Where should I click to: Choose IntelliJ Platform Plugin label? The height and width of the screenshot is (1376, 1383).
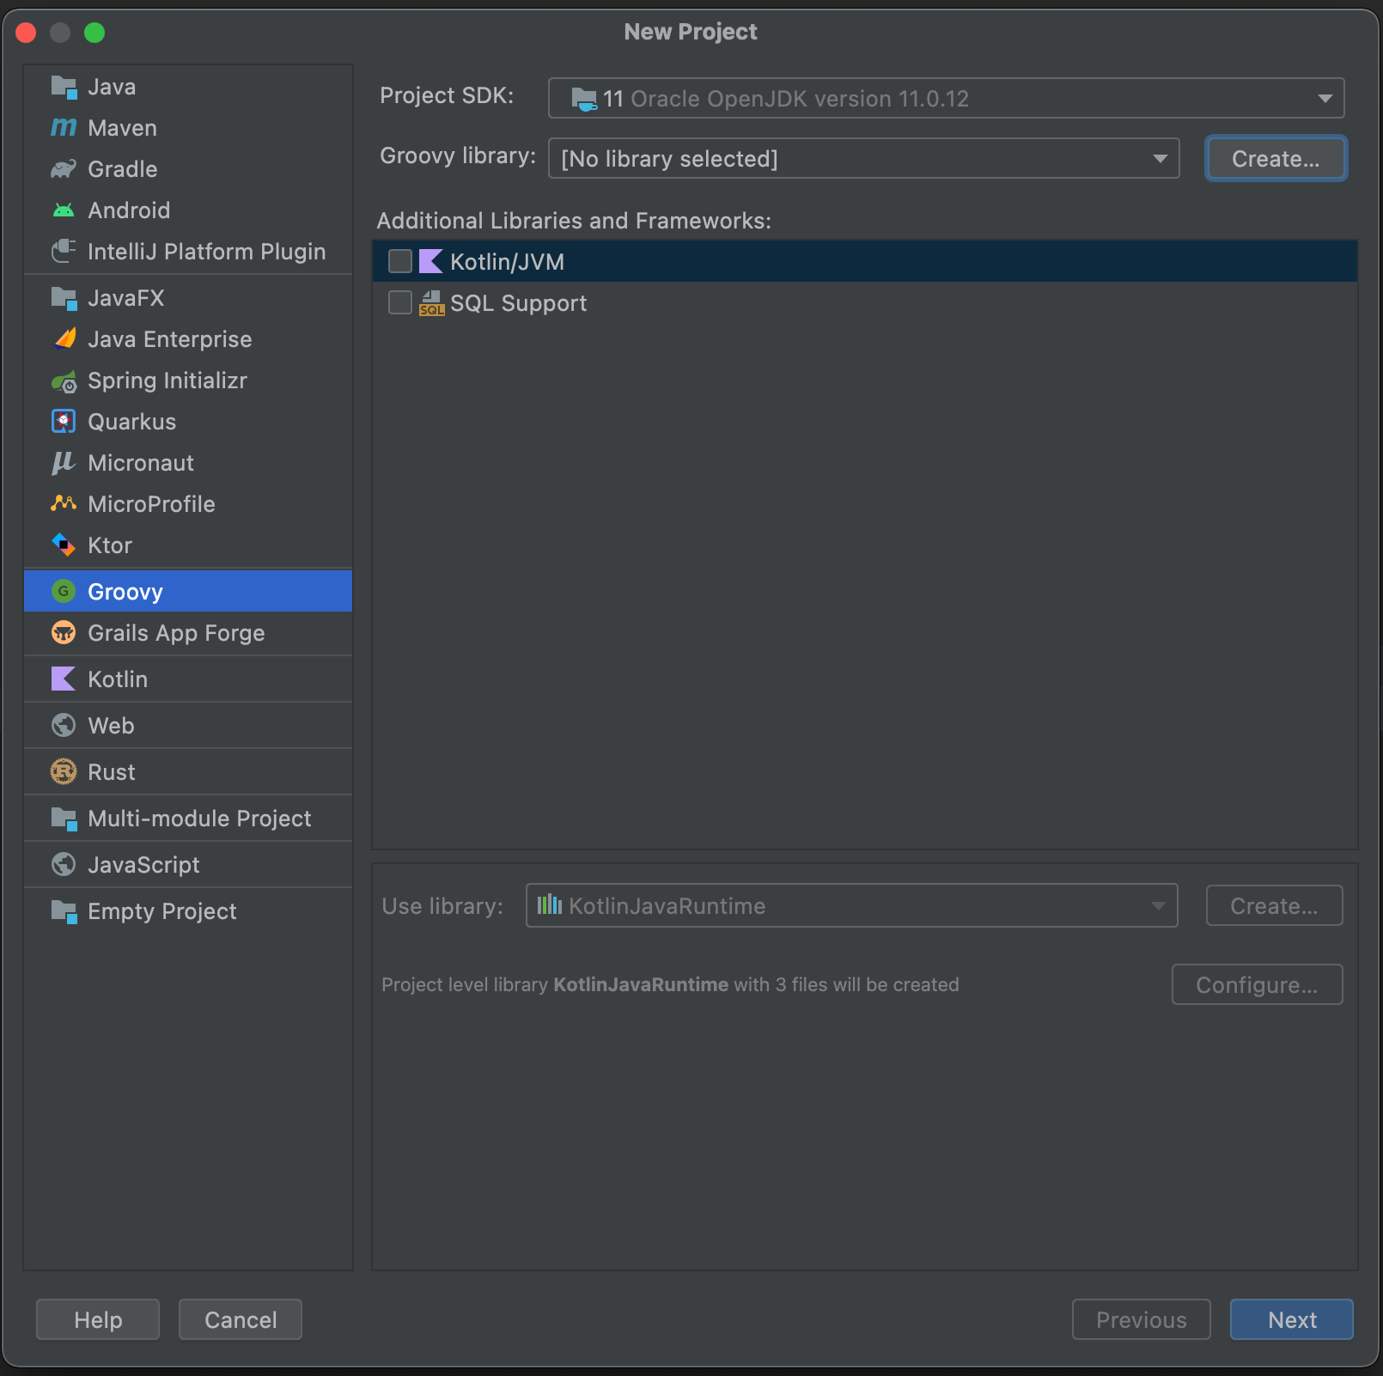tap(207, 252)
